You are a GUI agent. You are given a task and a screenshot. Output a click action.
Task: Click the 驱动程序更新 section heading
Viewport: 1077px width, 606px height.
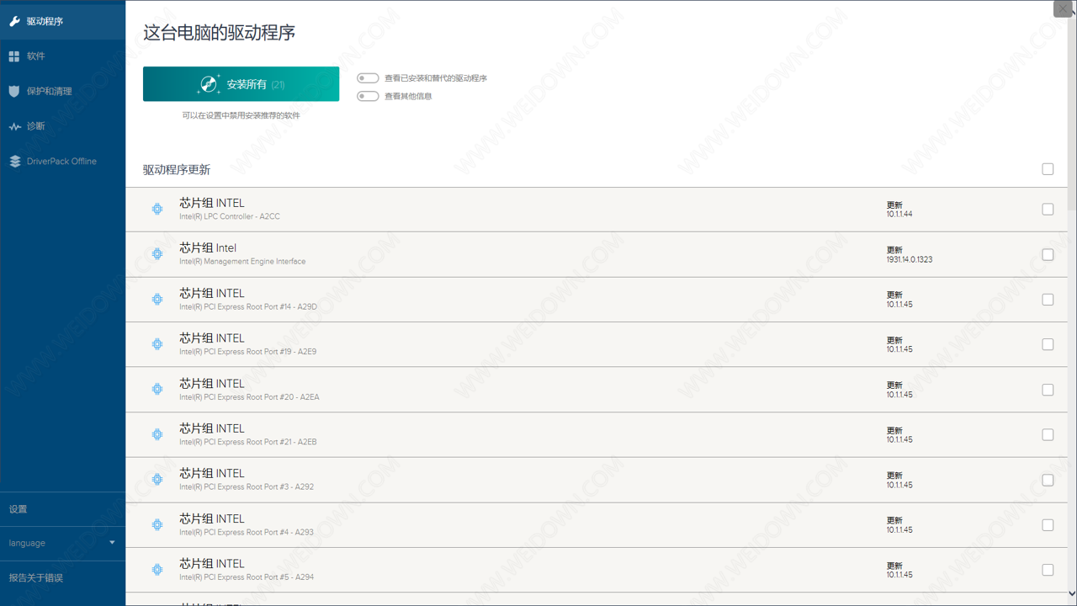177,169
